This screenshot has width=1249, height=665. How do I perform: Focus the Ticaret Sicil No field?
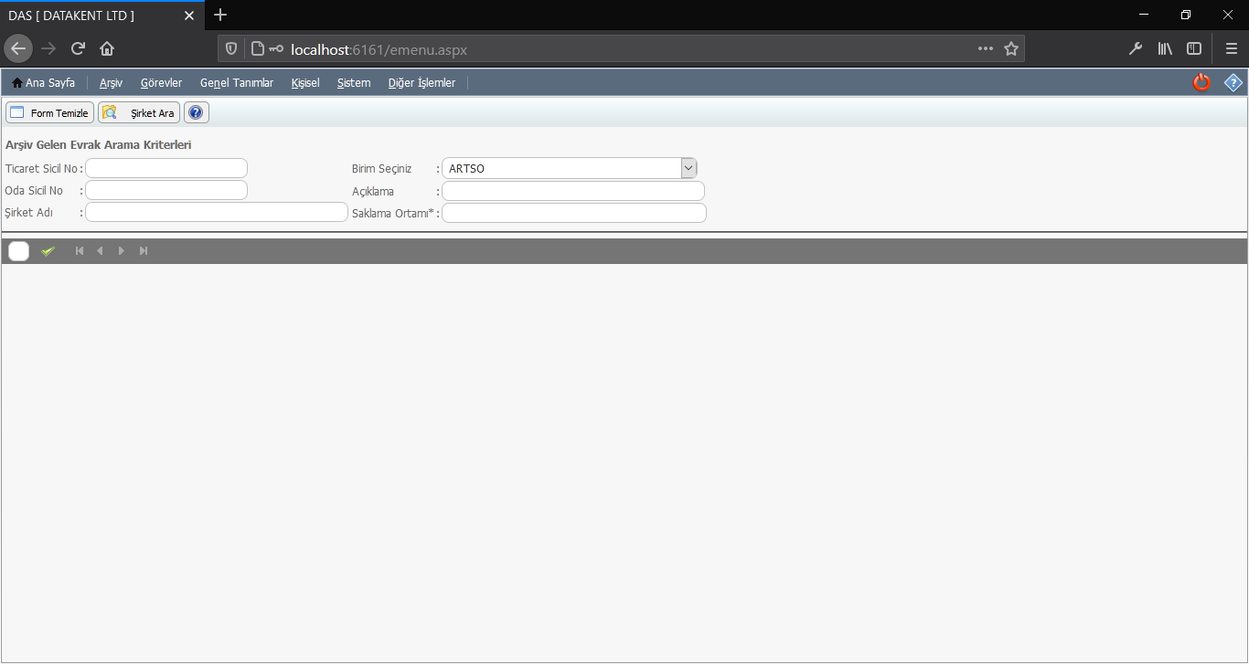166,169
